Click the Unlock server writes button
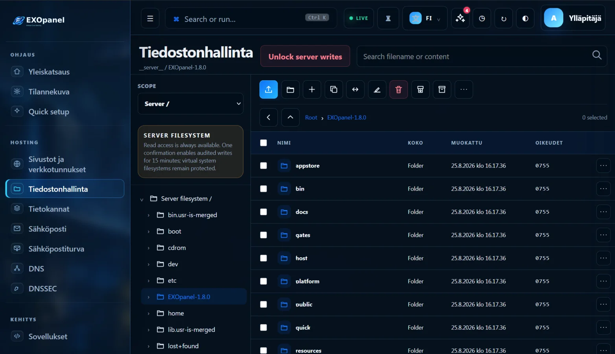 (x=305, y=56)
